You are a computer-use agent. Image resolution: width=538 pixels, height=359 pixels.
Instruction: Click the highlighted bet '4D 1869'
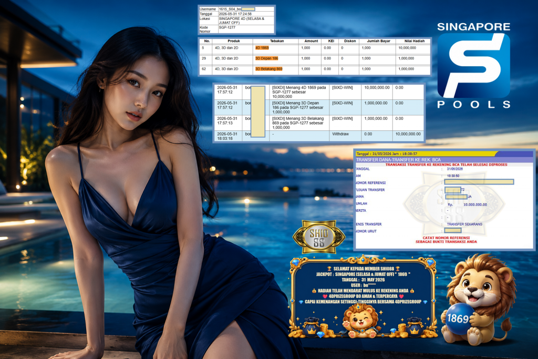262,48
